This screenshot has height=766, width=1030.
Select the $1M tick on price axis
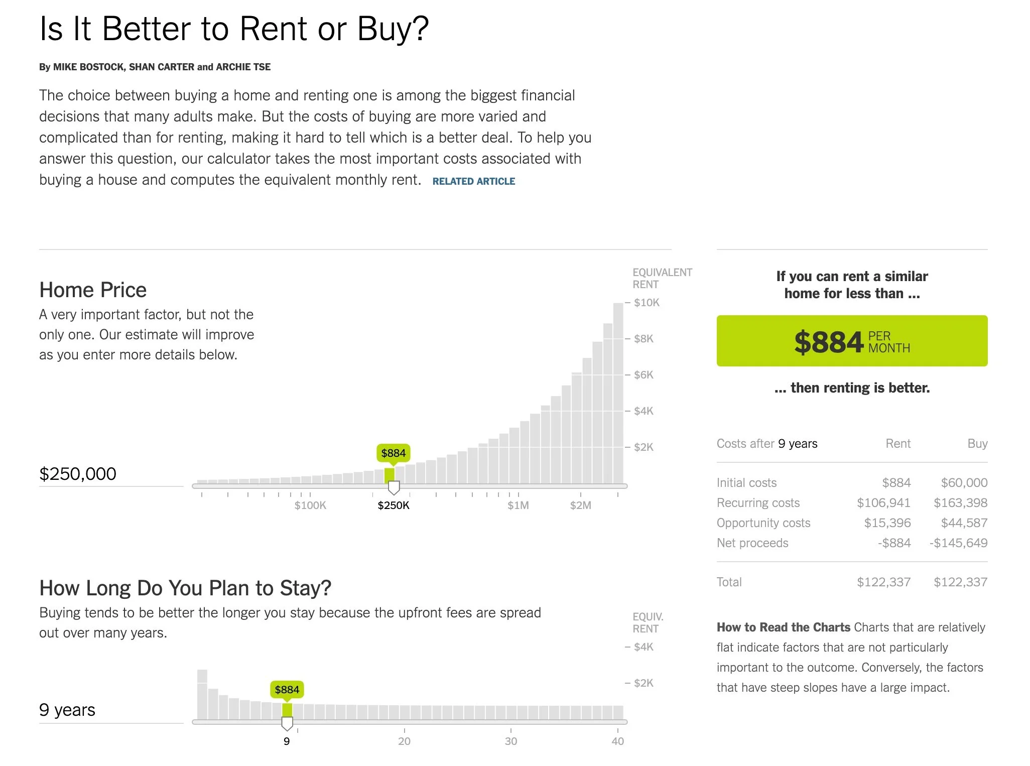click(518, 505)
